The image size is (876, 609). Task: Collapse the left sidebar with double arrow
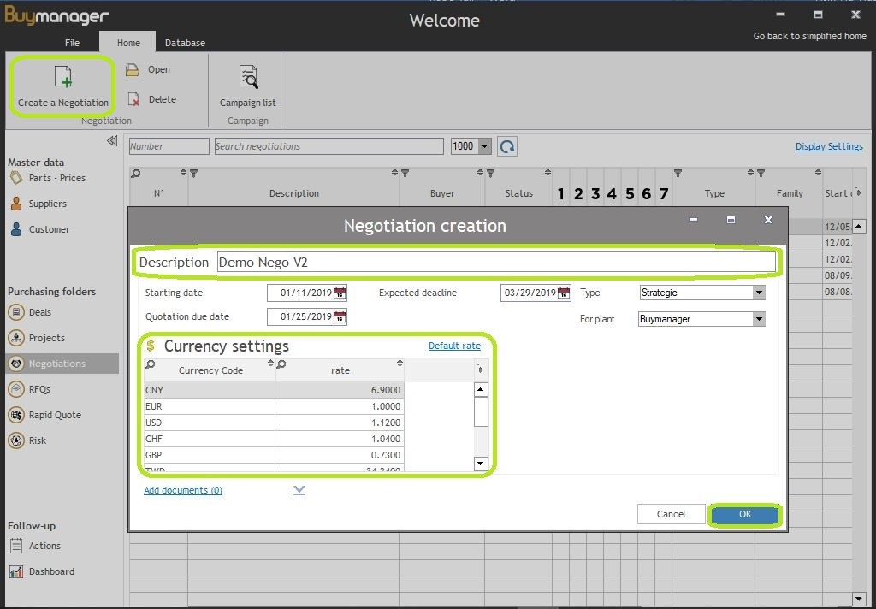tap(112, 141)
